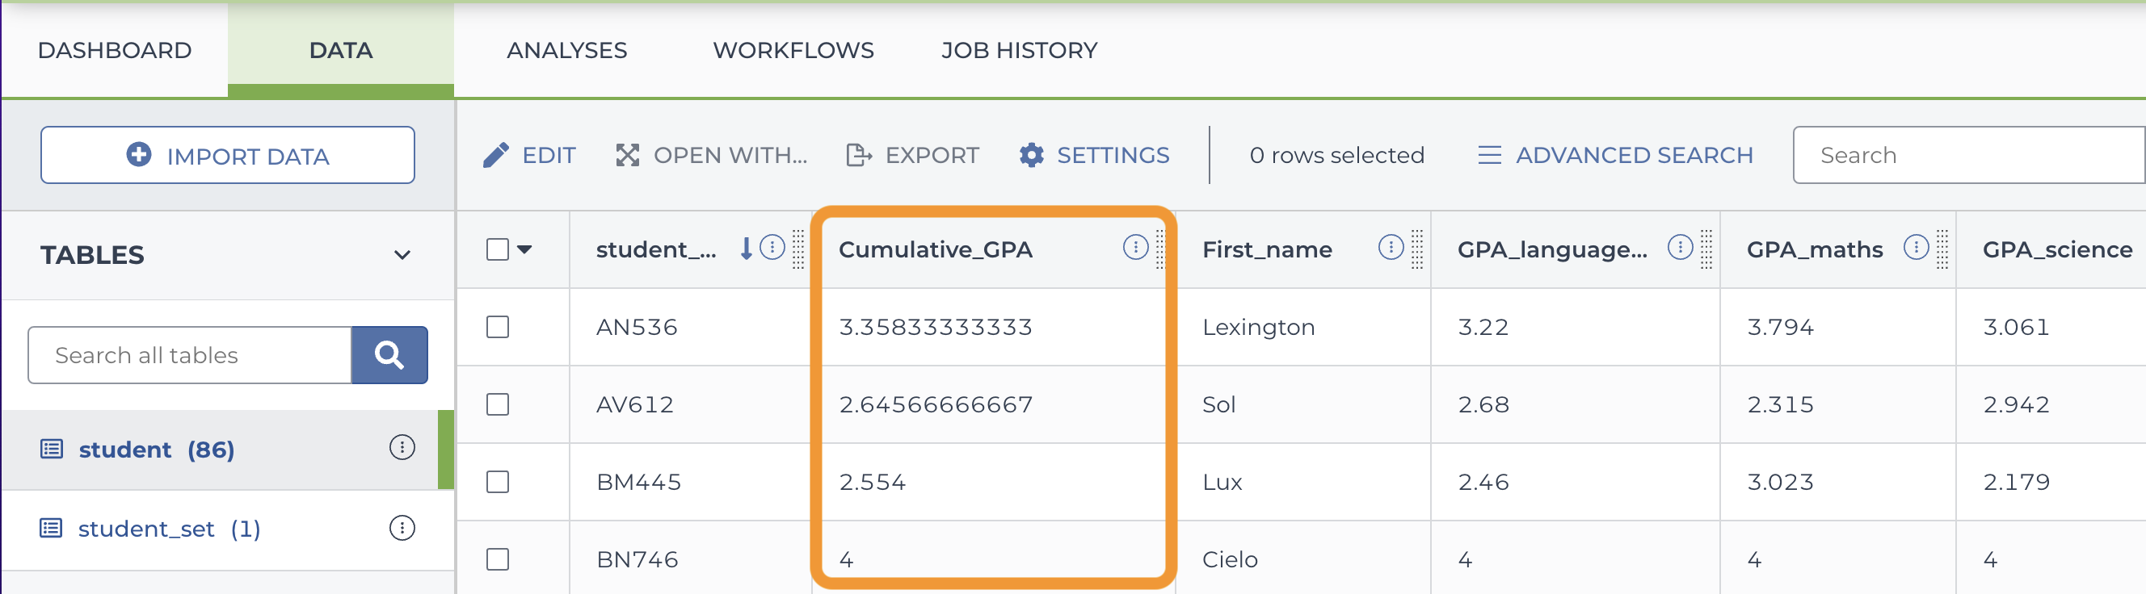Click drag handle of GPA_maths column
Screen dimensions: 2146x594
pos(1942,249)
